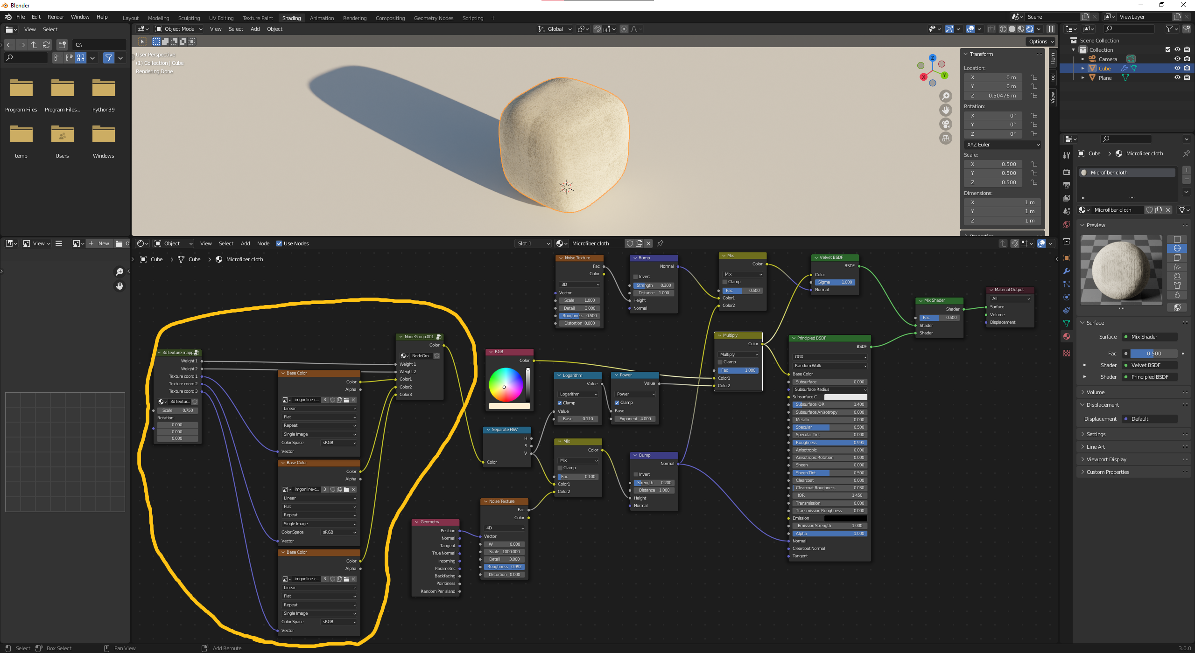The height and width of the screenshot is (653, 1195).
Task: Open XYZ Euler rotation mode dropdown
Action: 1003,145
